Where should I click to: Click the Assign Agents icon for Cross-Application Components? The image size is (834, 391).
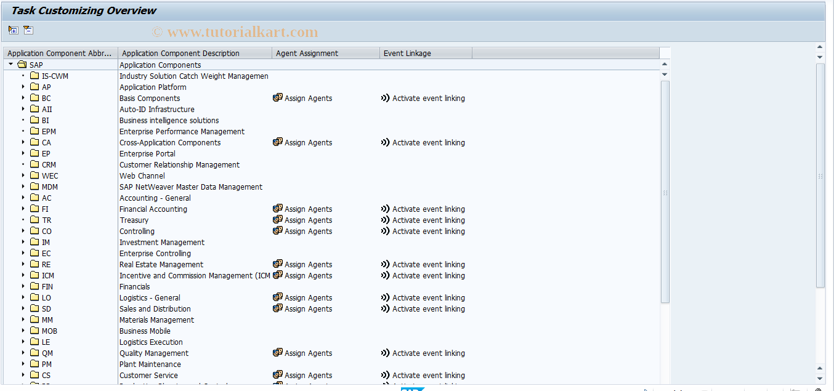pos(278,142)
